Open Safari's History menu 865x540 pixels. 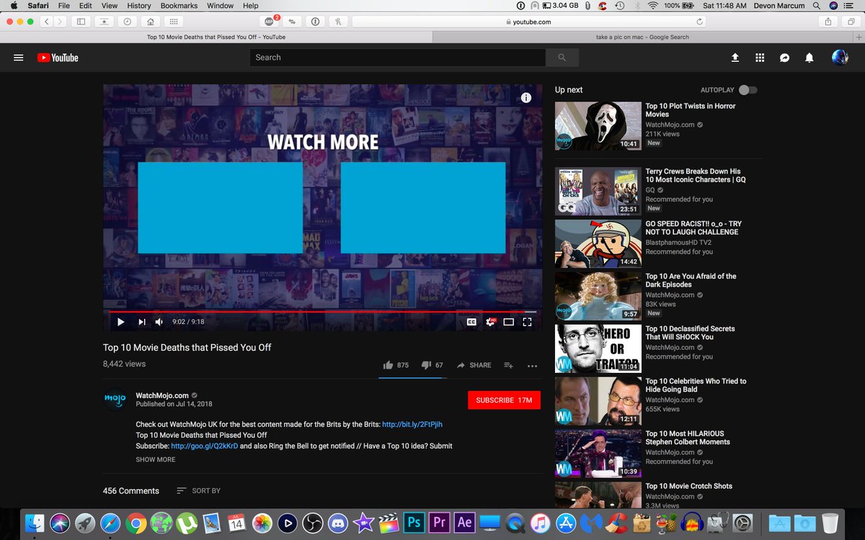(x=139, y=6)
